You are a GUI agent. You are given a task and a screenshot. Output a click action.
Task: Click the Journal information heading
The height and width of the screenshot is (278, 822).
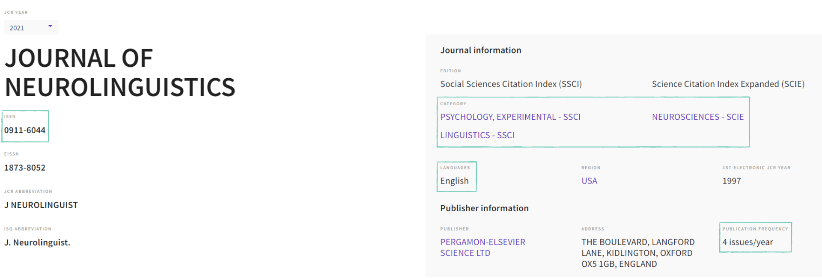tap(480, 50)
